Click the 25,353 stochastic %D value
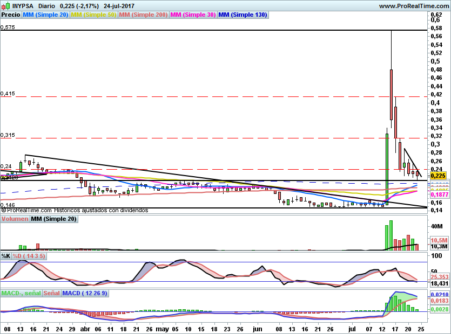 tap(440, 277)
